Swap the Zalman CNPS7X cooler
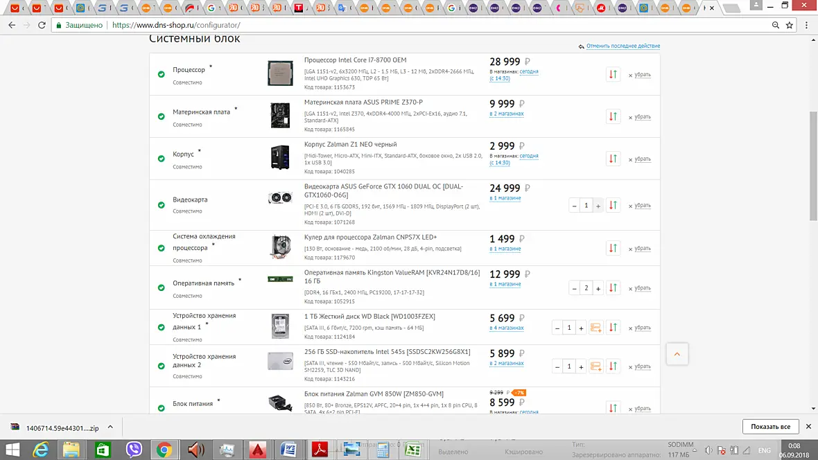This screenshot has height=460, width=818. (x=613, y=248)
